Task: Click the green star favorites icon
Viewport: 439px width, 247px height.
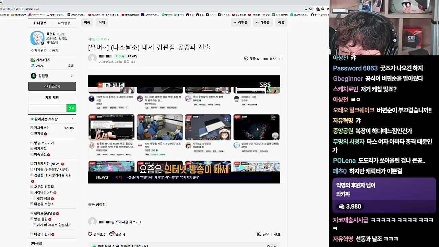Action: point(32,119)
